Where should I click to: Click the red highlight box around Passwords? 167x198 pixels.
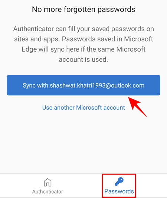pyautogui.click(x=119, y=186)
